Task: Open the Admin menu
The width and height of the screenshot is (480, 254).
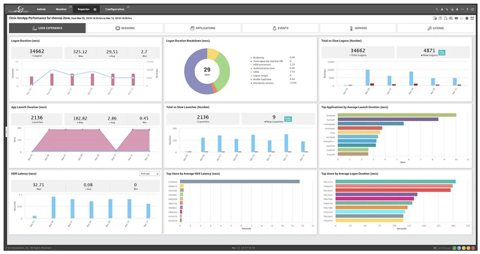Action: [41, 9]
